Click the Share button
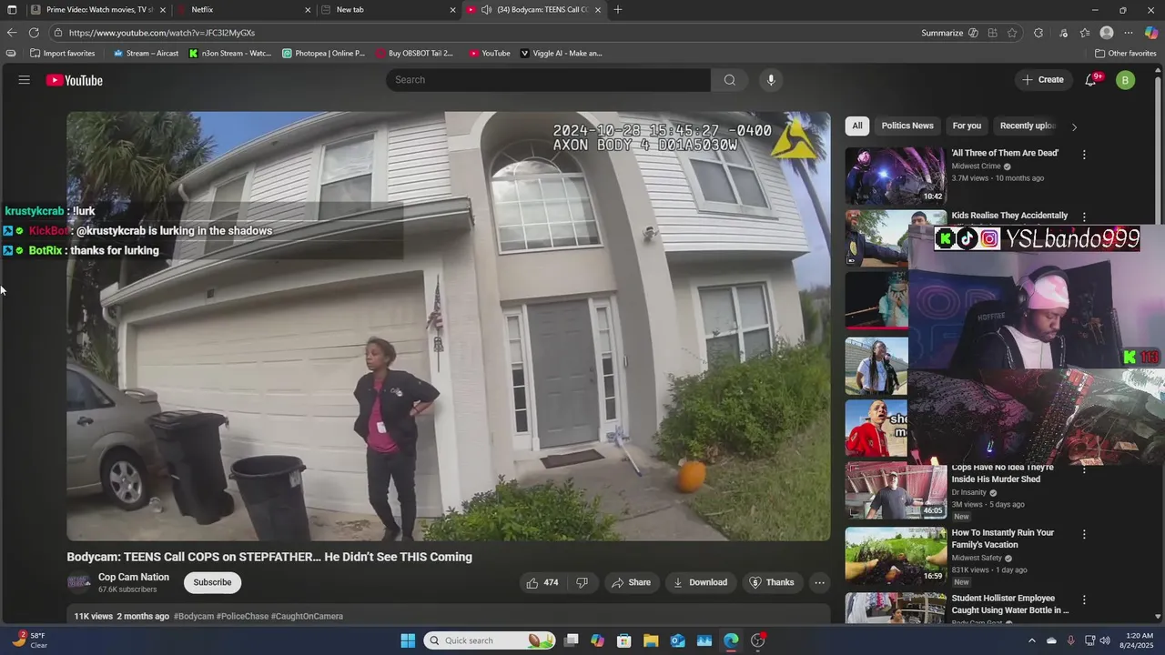This screenshot has width=1165, height=655. point(631,582)
